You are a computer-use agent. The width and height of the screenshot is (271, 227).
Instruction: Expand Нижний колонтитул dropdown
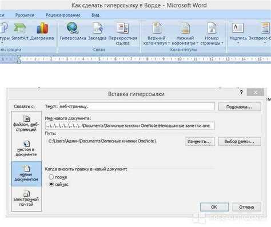click(185, 34)
